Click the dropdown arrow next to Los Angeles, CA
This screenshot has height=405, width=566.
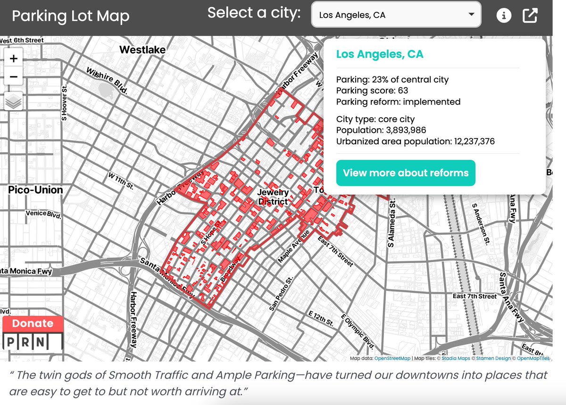click(472, 15)
